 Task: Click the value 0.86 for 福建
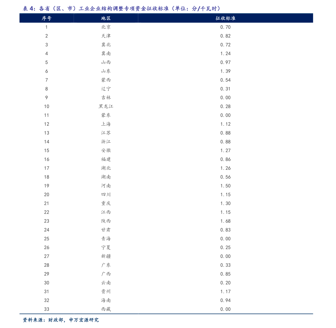(225, 159)
